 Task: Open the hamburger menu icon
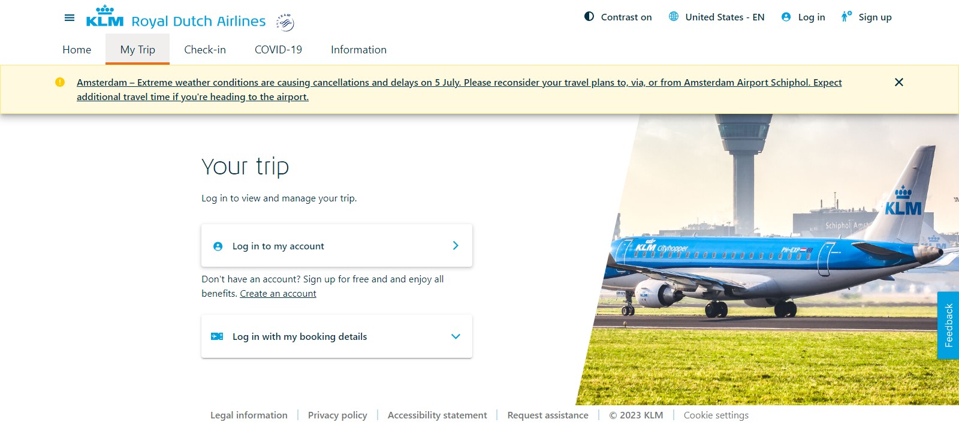70,18
